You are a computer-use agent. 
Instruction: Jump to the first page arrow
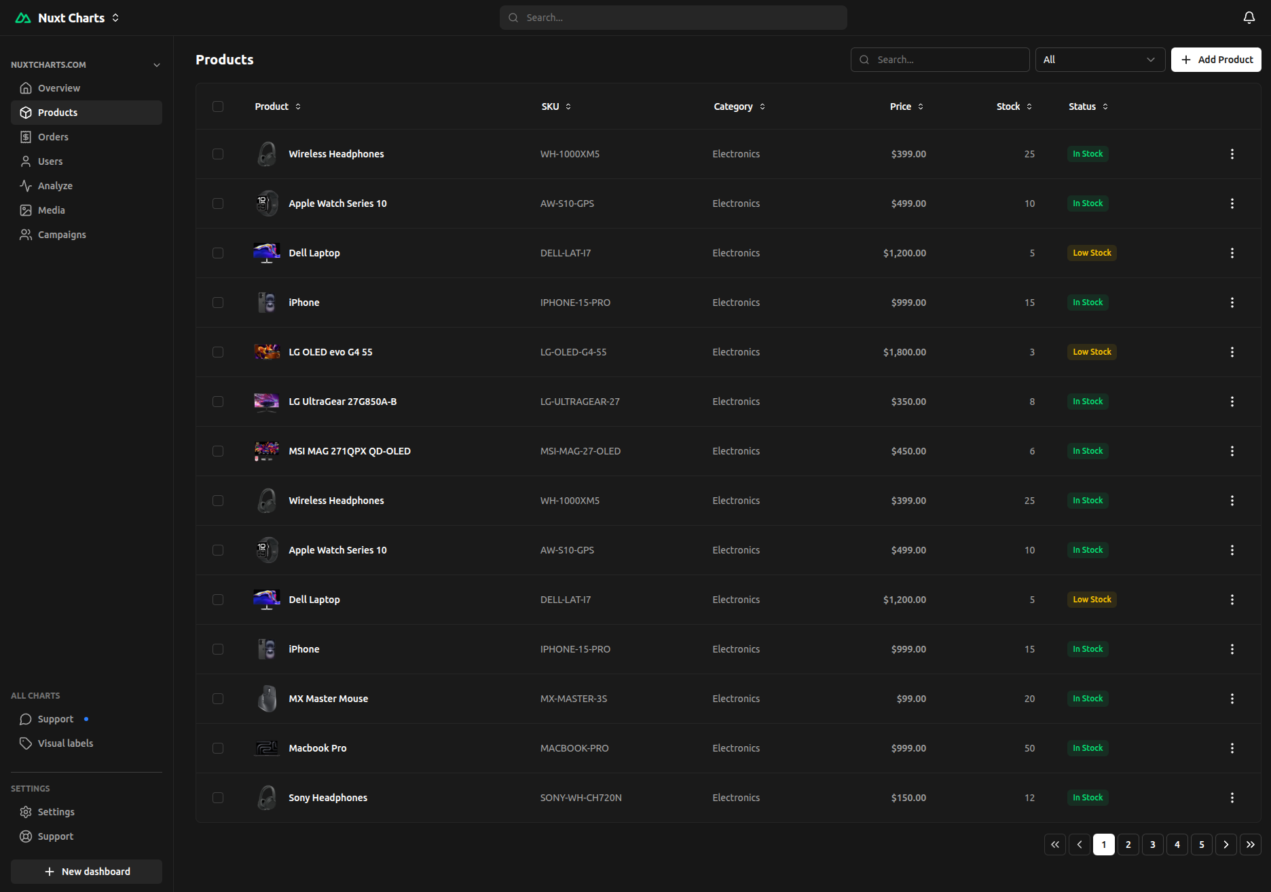(1054, 845)
